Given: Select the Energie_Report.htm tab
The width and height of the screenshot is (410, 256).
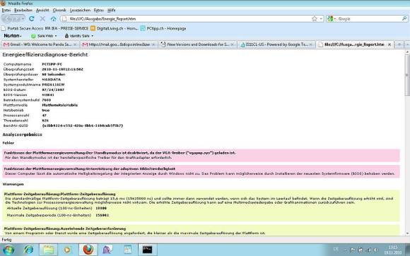Looking at the screenshot, I should pyautogui.click(x=355, y=44).
